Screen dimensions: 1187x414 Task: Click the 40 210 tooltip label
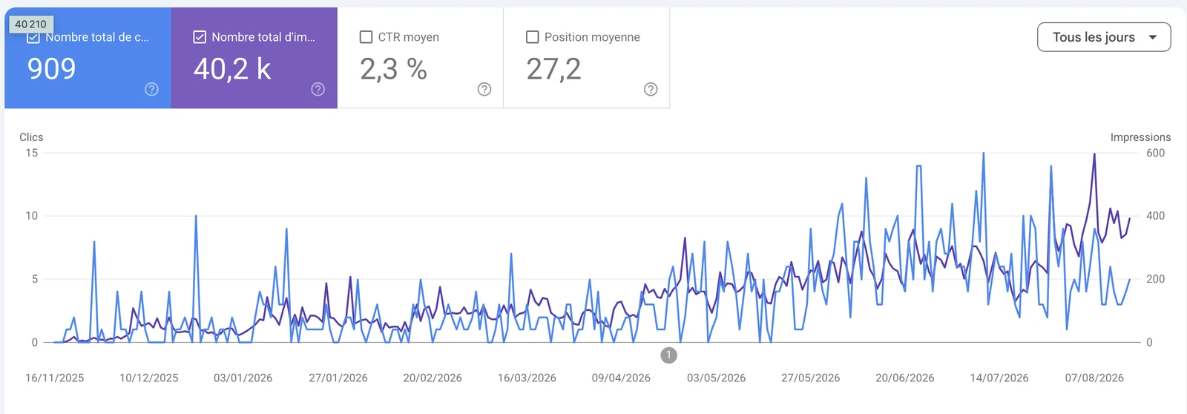pos(30,24)
